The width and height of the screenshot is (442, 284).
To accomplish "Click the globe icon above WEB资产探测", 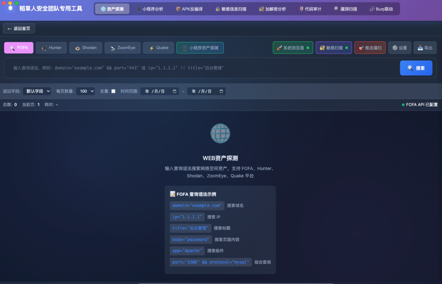I will 221,133.
